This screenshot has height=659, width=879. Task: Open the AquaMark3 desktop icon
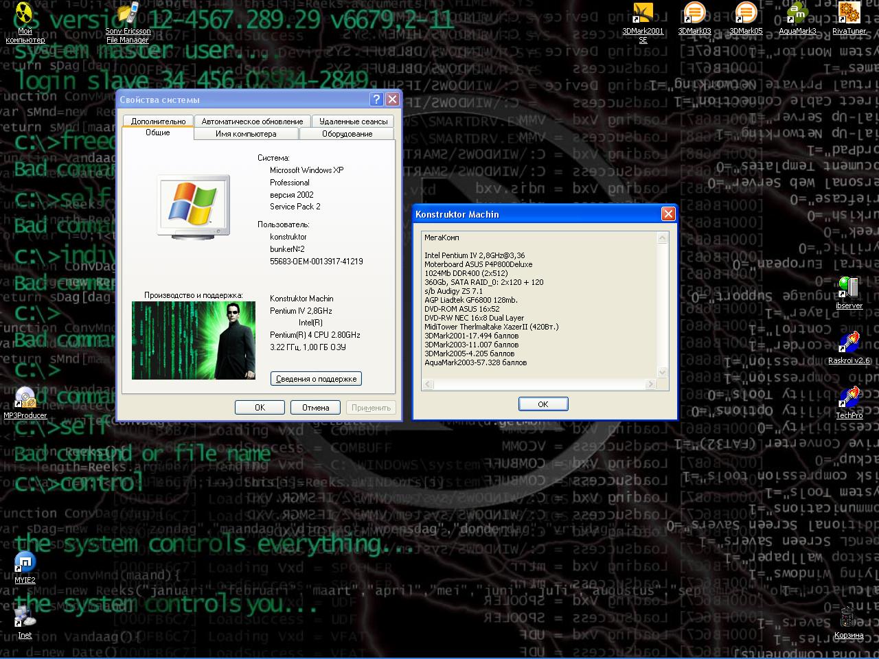797,14
